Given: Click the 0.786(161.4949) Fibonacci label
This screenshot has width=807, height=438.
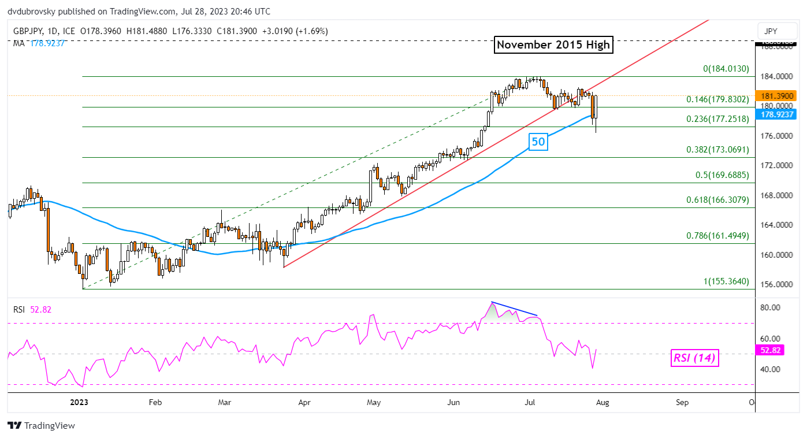Looking at the screenshot, I should point(717,236).
